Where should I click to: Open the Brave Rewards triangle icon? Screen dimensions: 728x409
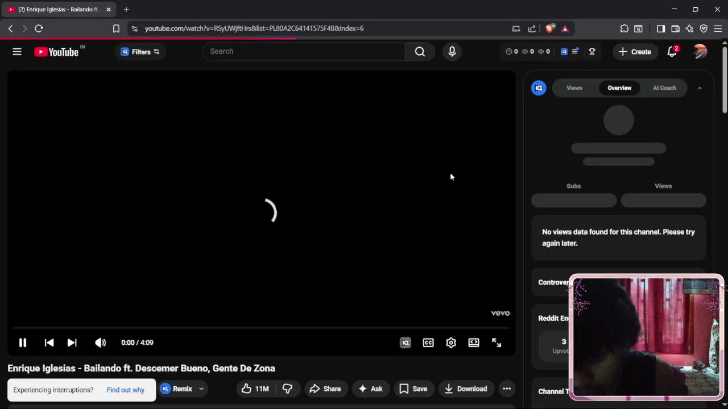(565, 28)
